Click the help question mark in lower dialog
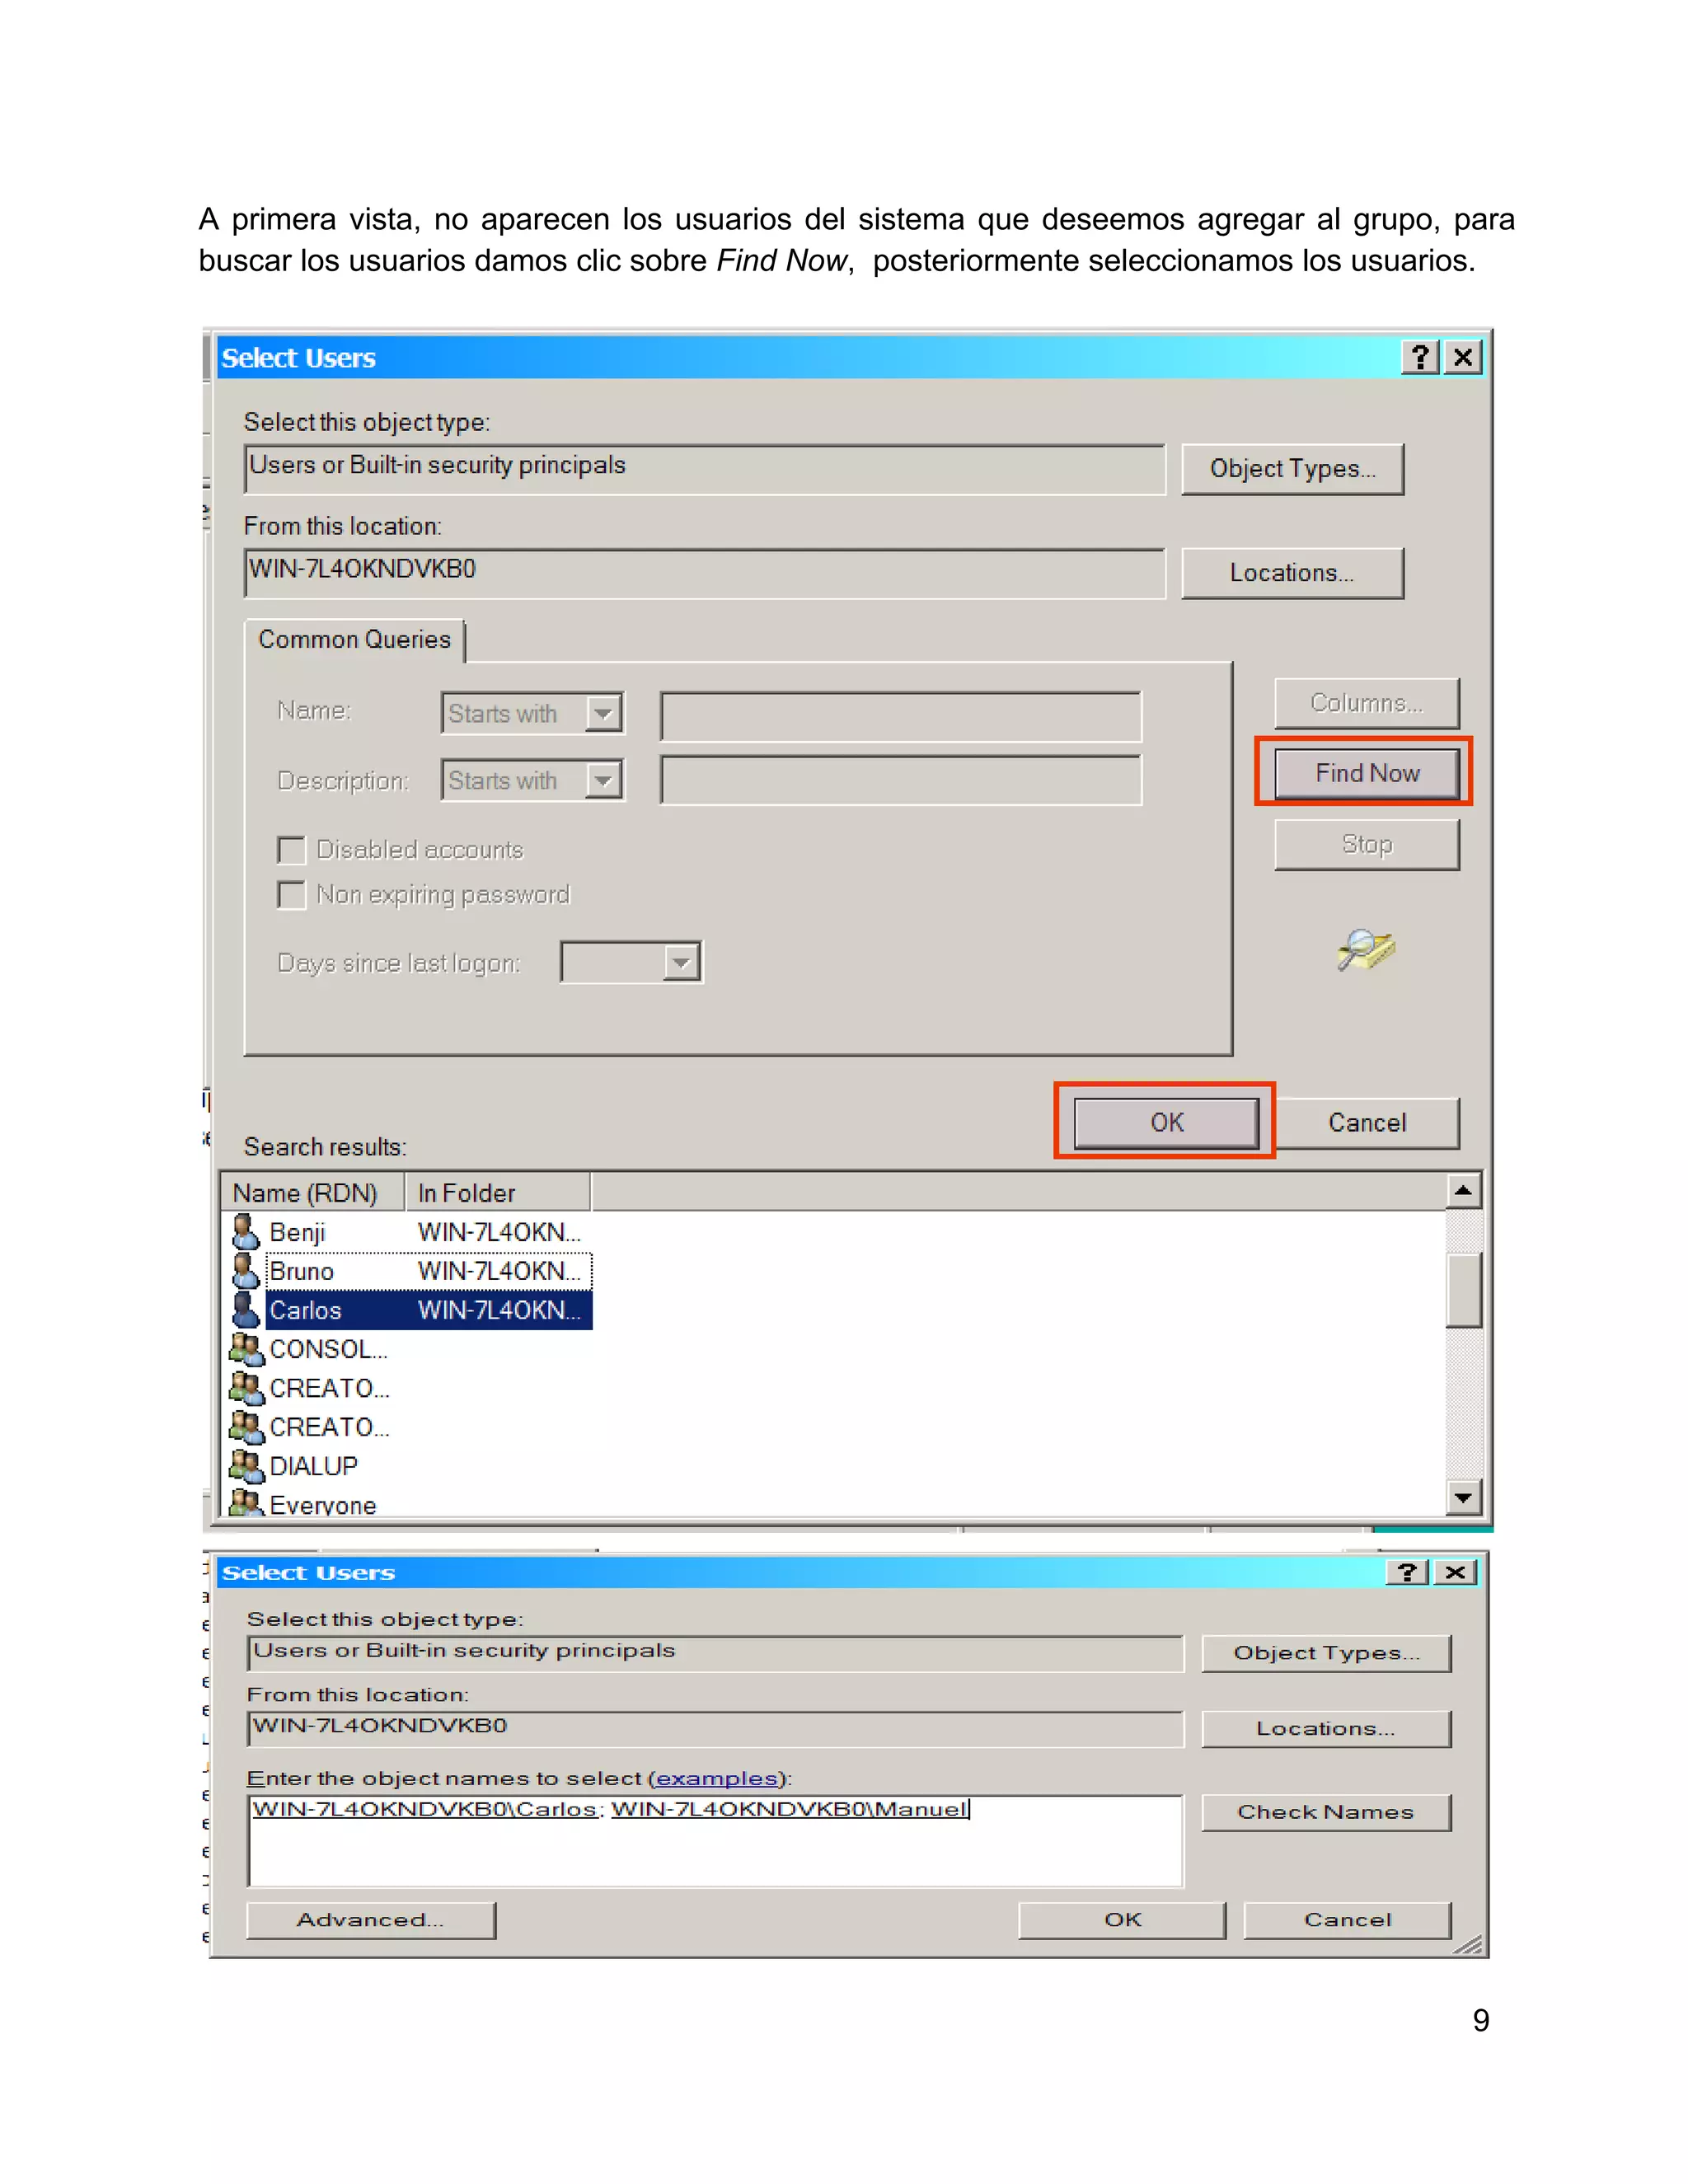This screenshot has height=2184, width=1688. tap(1406, 1572)
